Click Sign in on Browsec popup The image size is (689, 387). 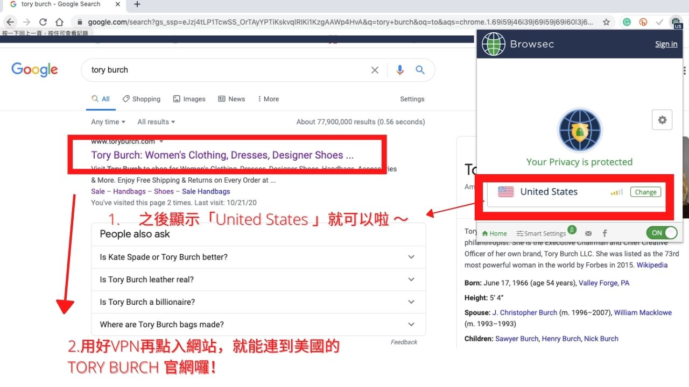coord(666,44)
